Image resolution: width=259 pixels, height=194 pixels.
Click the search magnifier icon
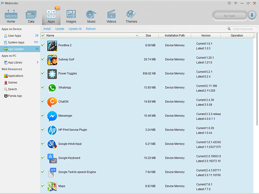(229, 29)
